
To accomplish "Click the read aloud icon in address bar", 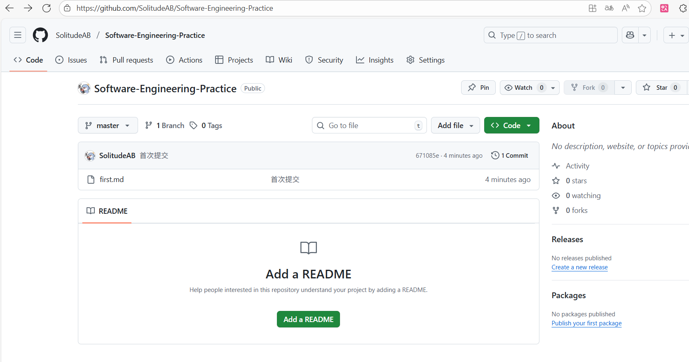I will [626, 8].
